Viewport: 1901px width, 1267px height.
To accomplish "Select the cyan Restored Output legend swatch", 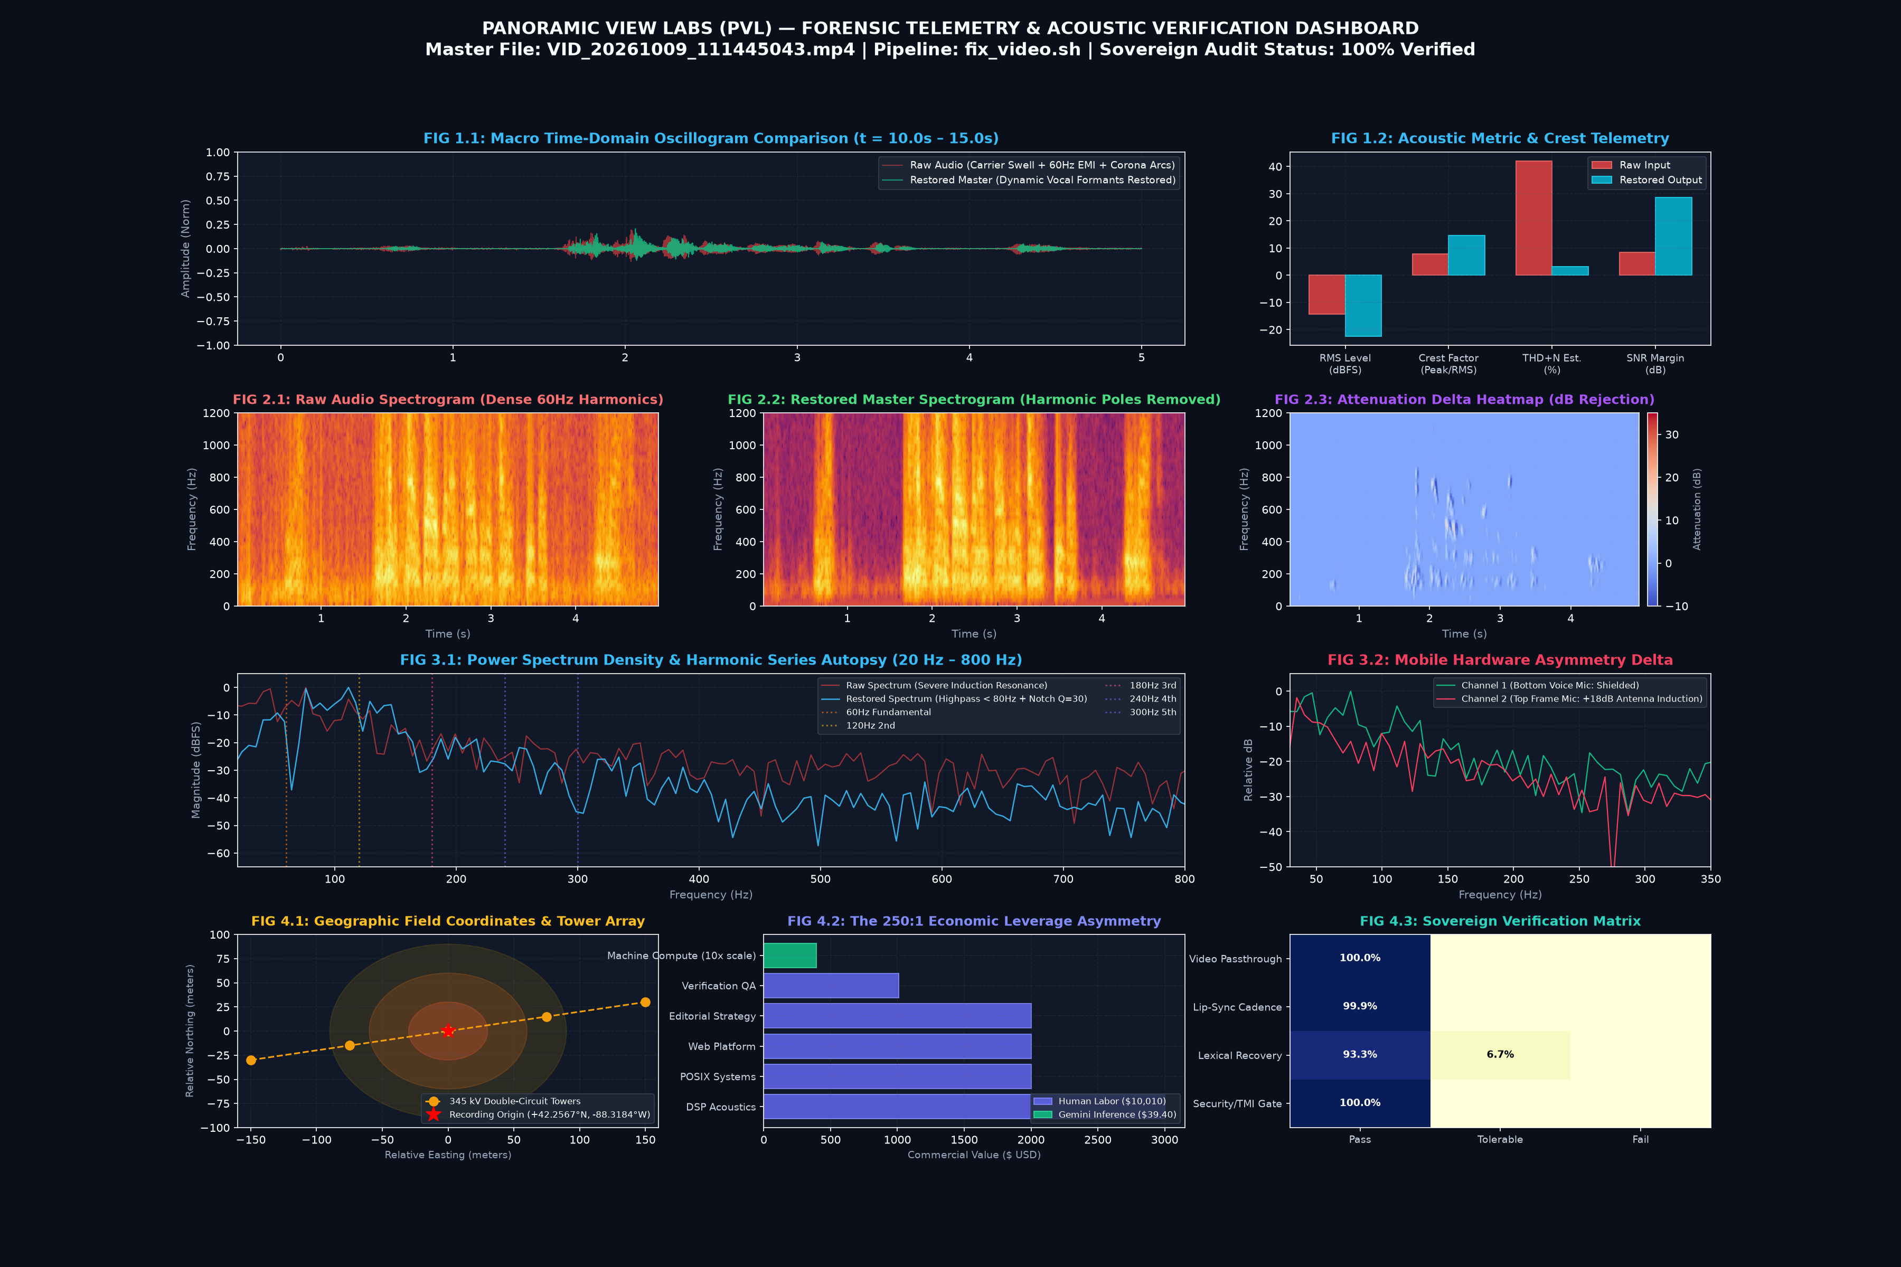I will (x=1601, y=180).
